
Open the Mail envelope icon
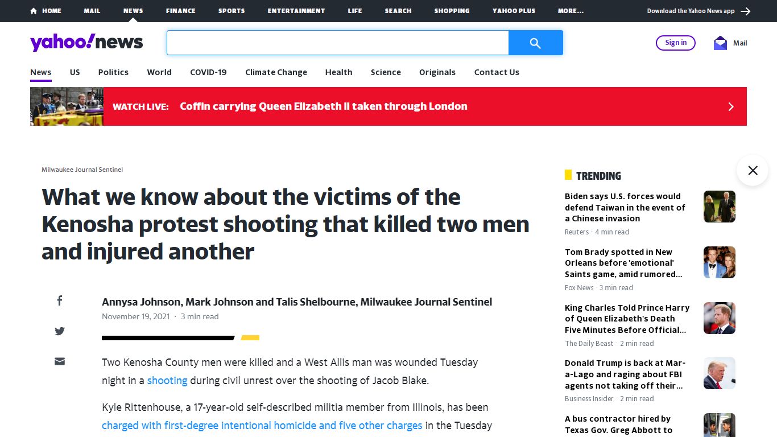point(720,43)
